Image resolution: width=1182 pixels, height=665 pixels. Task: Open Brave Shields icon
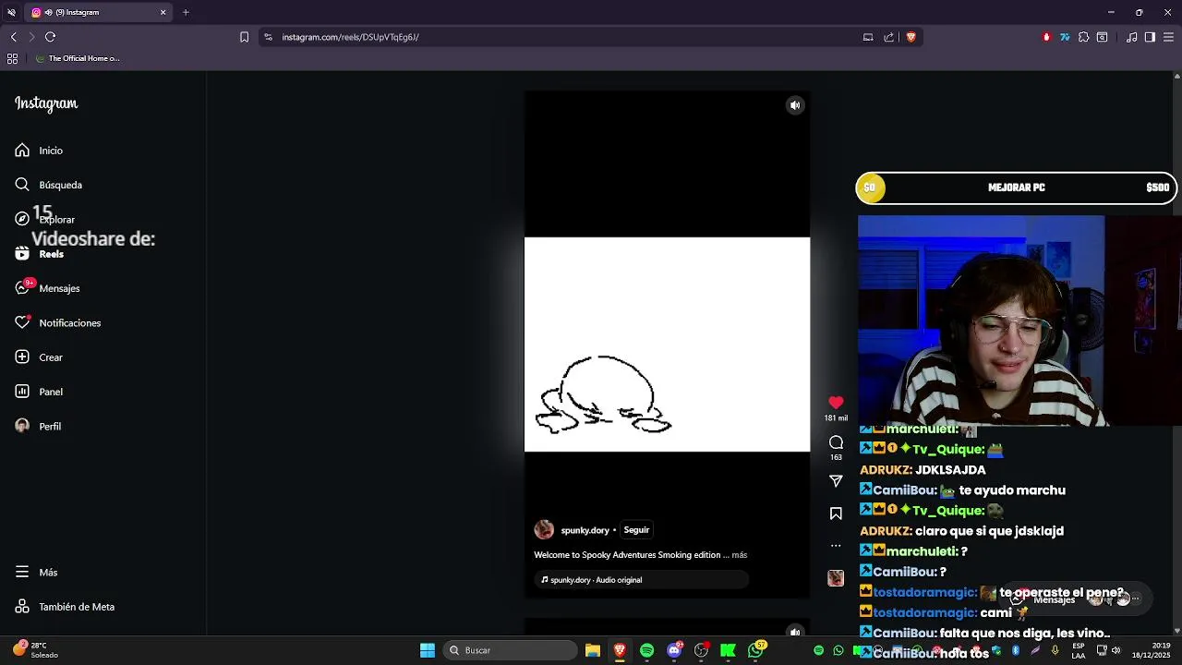tap(911, 37)
